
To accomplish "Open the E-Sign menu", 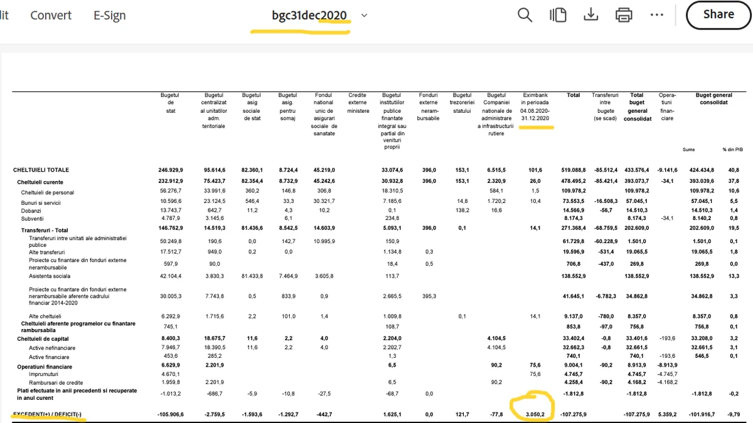I will [110, 15].
